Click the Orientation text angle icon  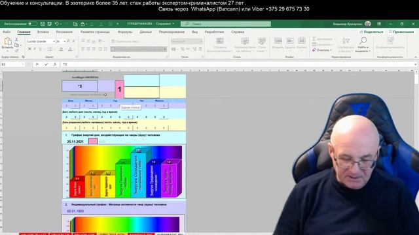101,41
